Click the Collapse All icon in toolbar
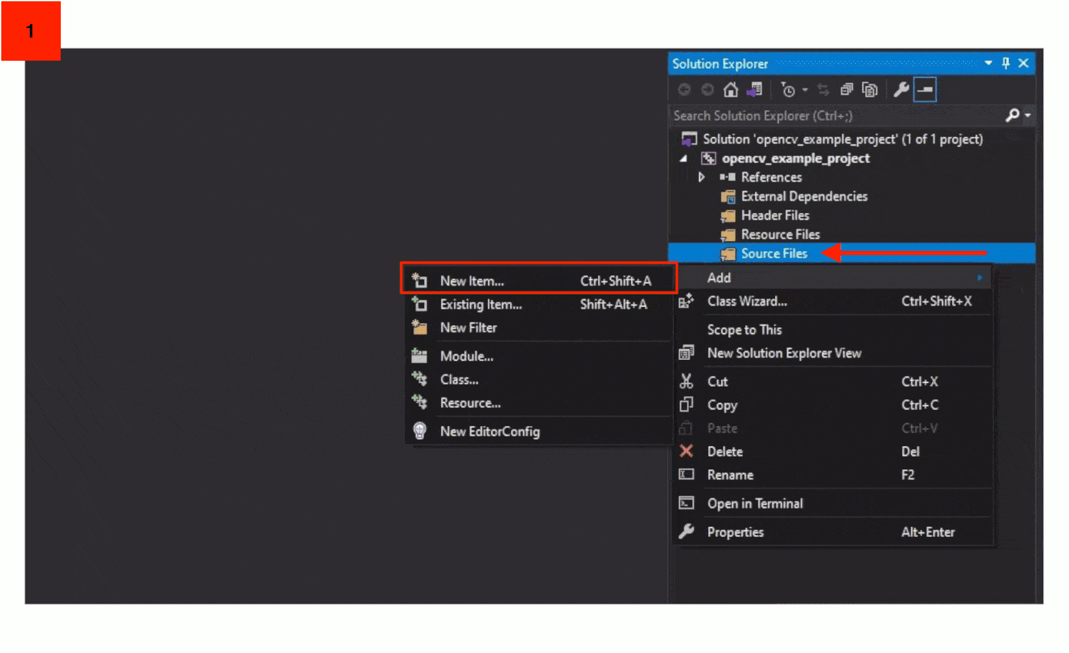 click(847, 89)
